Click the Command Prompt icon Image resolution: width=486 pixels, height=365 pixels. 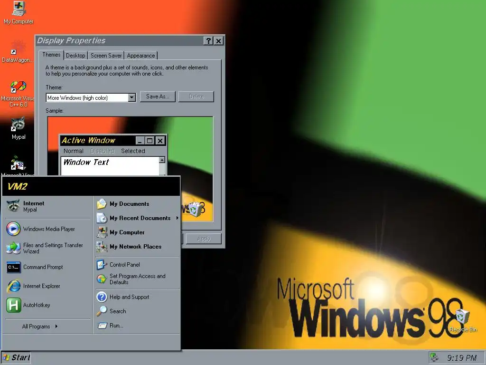point(14,267)
